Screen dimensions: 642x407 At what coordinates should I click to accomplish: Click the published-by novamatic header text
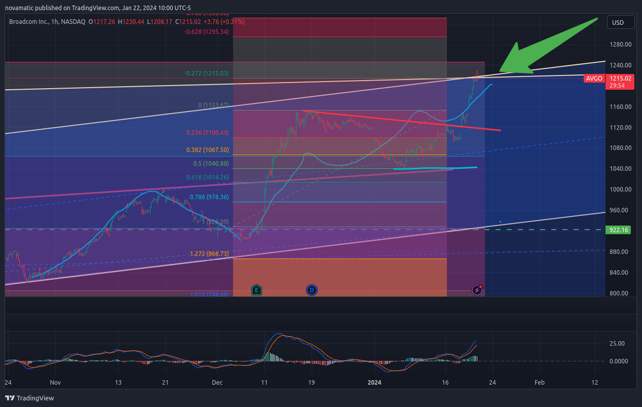coord(98,8)
